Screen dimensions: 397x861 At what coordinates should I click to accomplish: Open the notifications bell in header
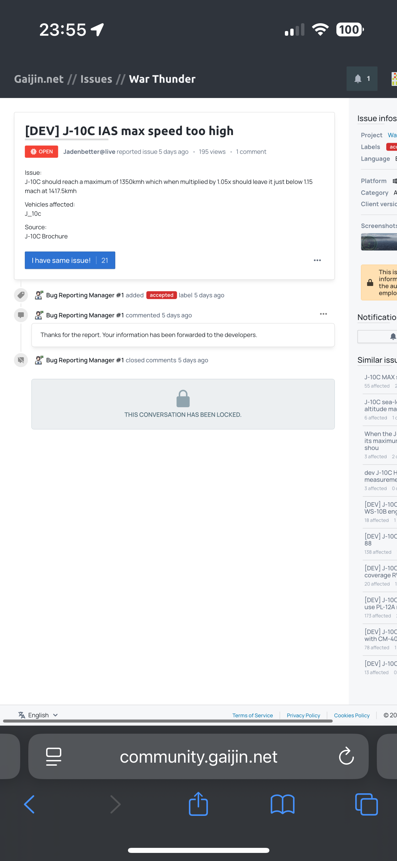click(362, 79)
